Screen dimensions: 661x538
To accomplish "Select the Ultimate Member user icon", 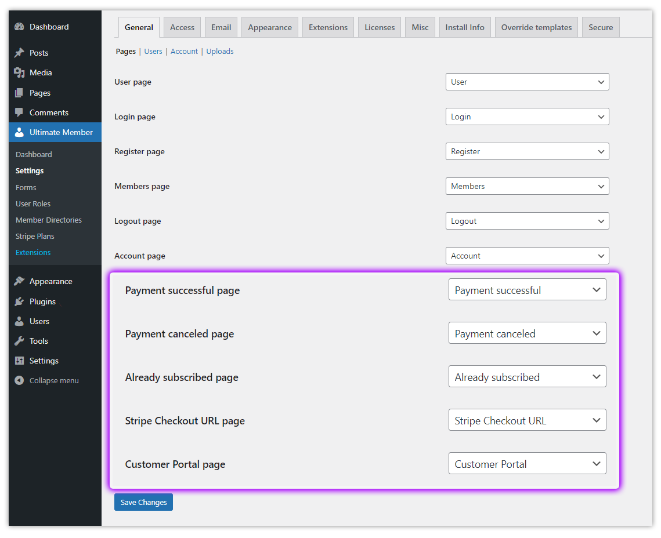I will tap(19, 132).
